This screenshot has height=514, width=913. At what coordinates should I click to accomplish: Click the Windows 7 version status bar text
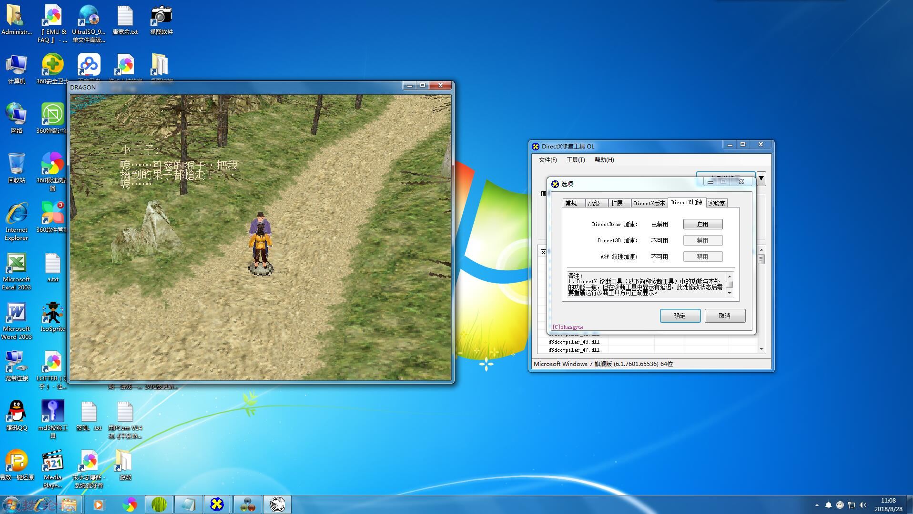[x=603, y=364]
